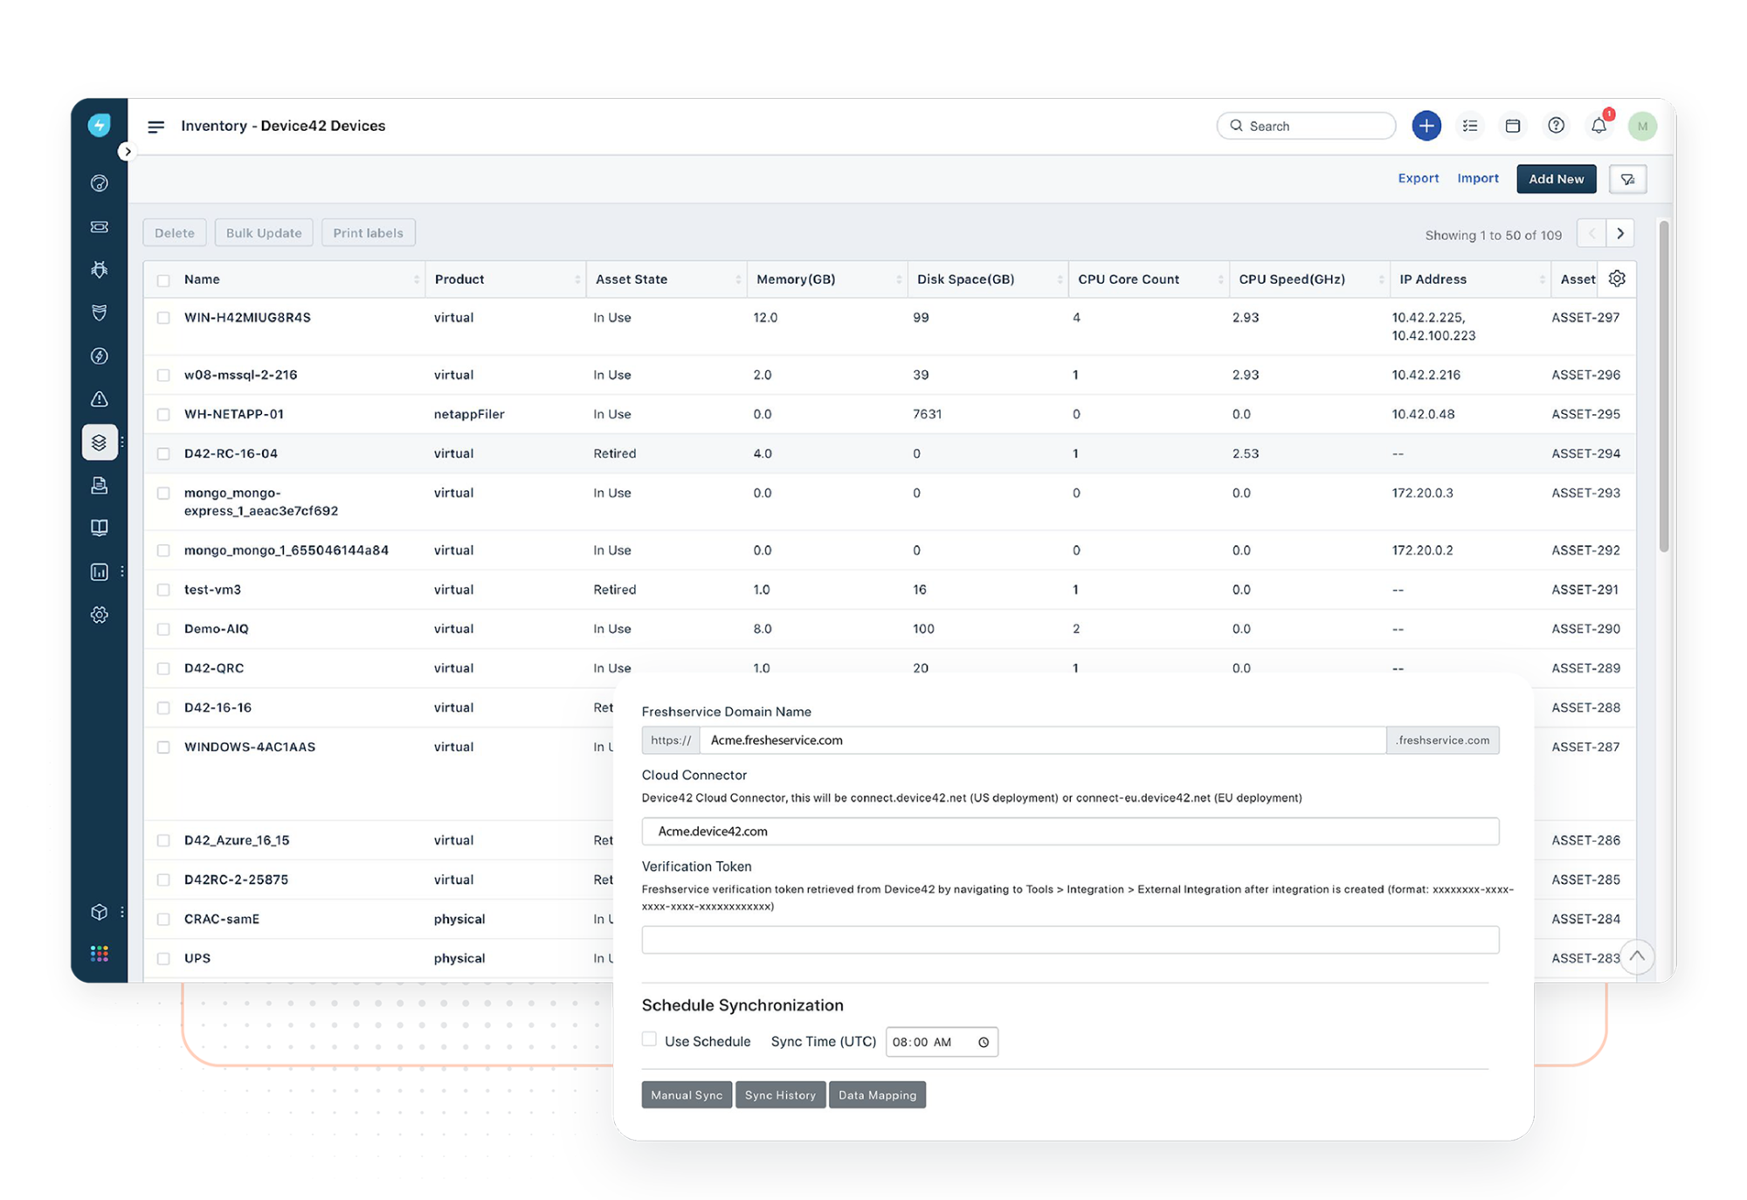This screenshot has height=1200, width=1747.
Task: Click the Add New button
Action: coord(1556,179)
